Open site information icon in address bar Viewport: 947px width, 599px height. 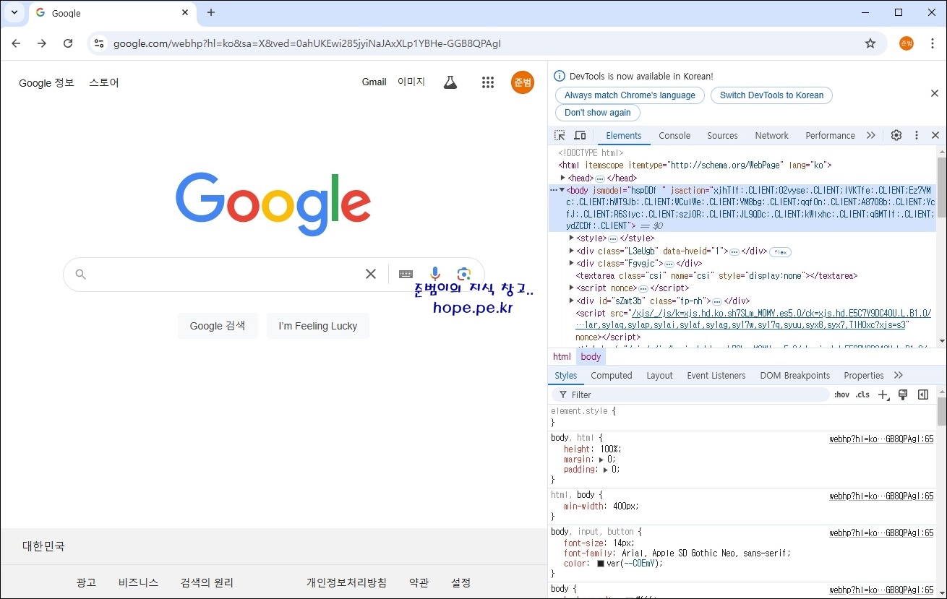coord(99,43)
